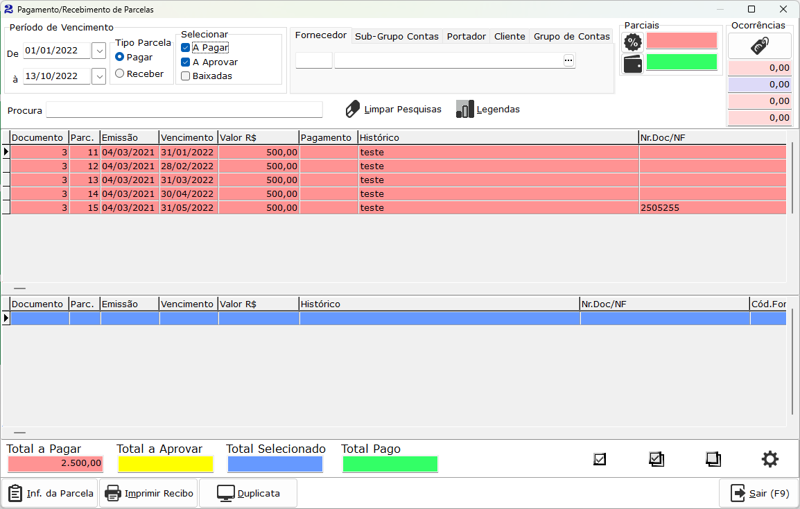Open the Ocorrências price tag button
800x509 pixels.
click(x=760, y=46)
